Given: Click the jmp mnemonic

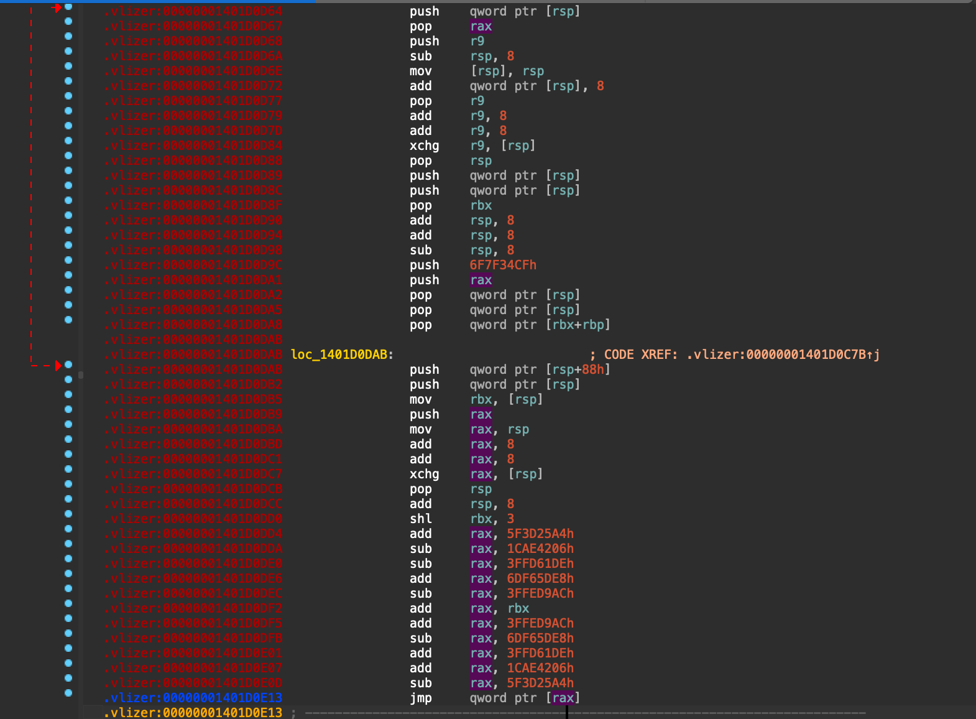Looking at the screenshot, I should point(421,698).
